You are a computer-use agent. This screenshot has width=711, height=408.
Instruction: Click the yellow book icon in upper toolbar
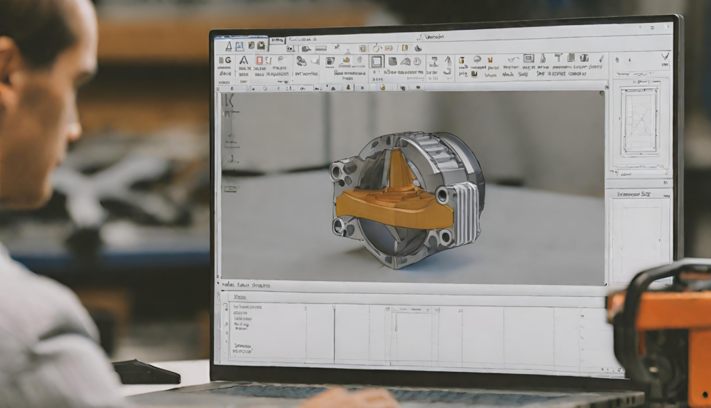coord(405,48)
